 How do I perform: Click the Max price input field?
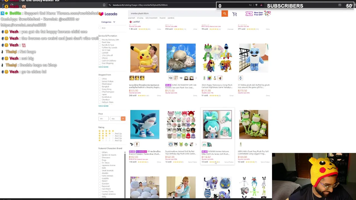(115, 119)
